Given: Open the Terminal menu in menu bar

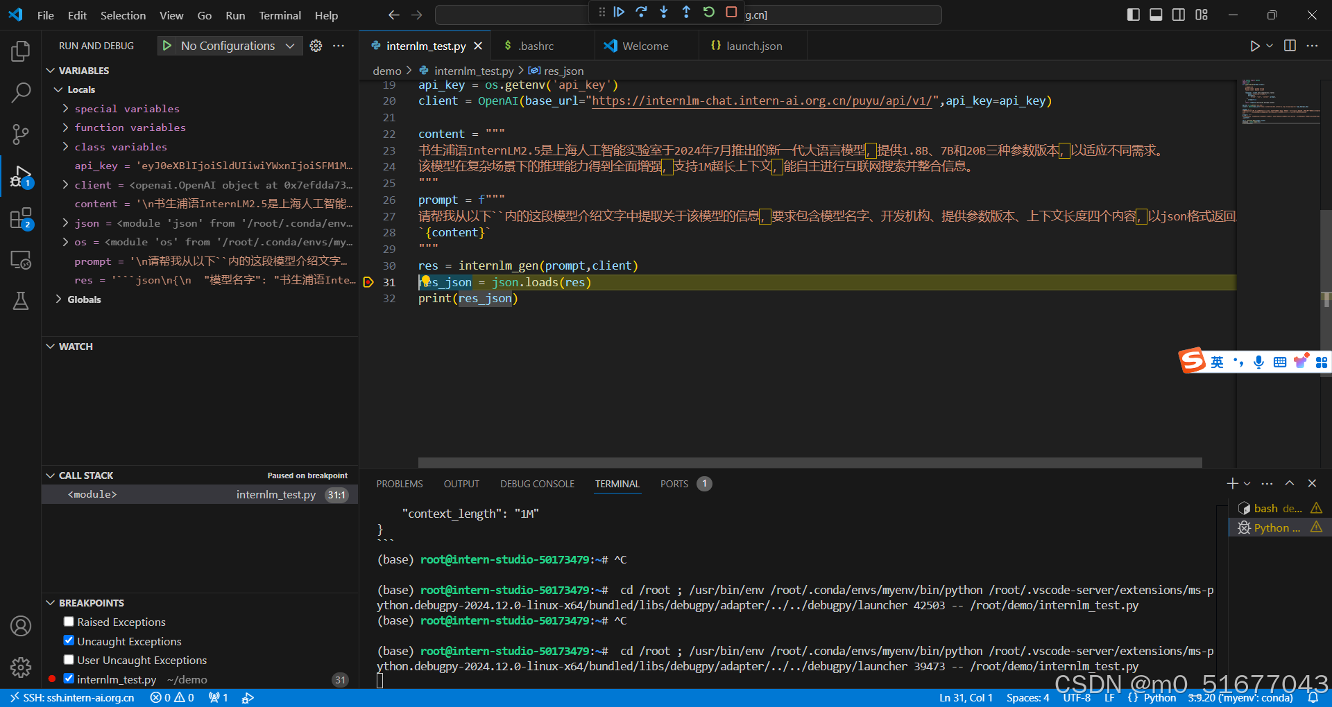Looking at the screenshot, I should coord(280,15).
